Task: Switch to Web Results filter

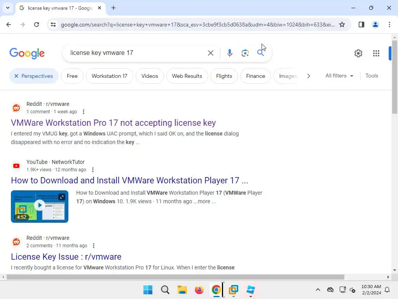Action: pyautogui.click(x=187, y=76)
